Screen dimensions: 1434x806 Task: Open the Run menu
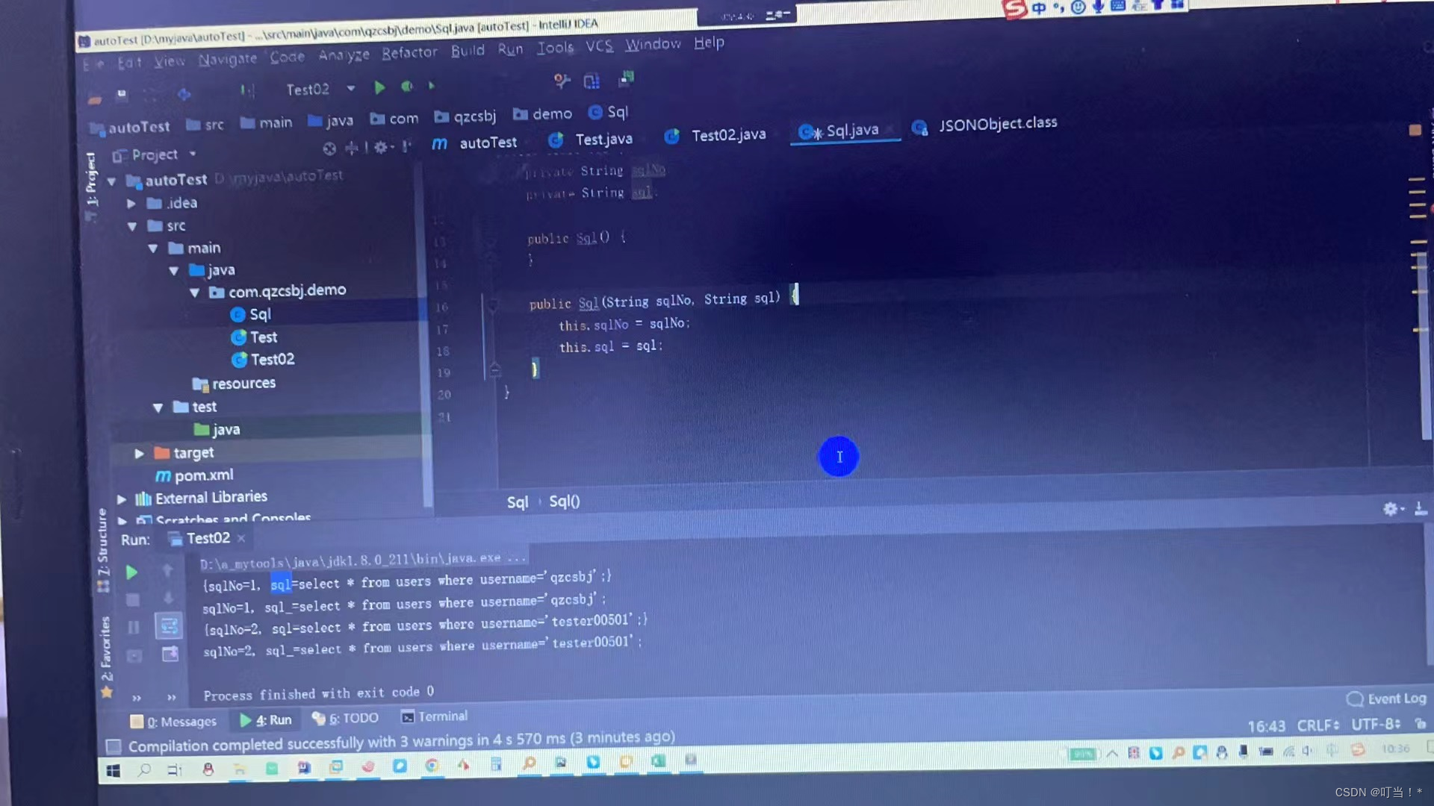(x=510, y=49)
